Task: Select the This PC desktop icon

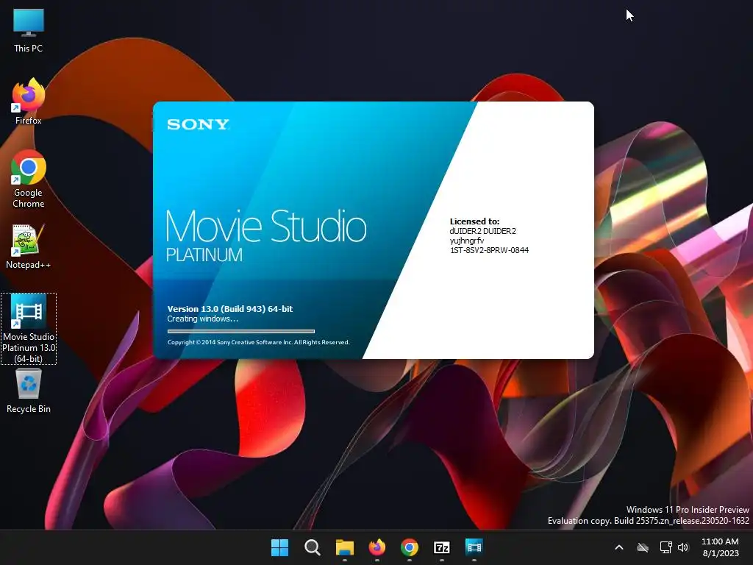Action: 29,31
